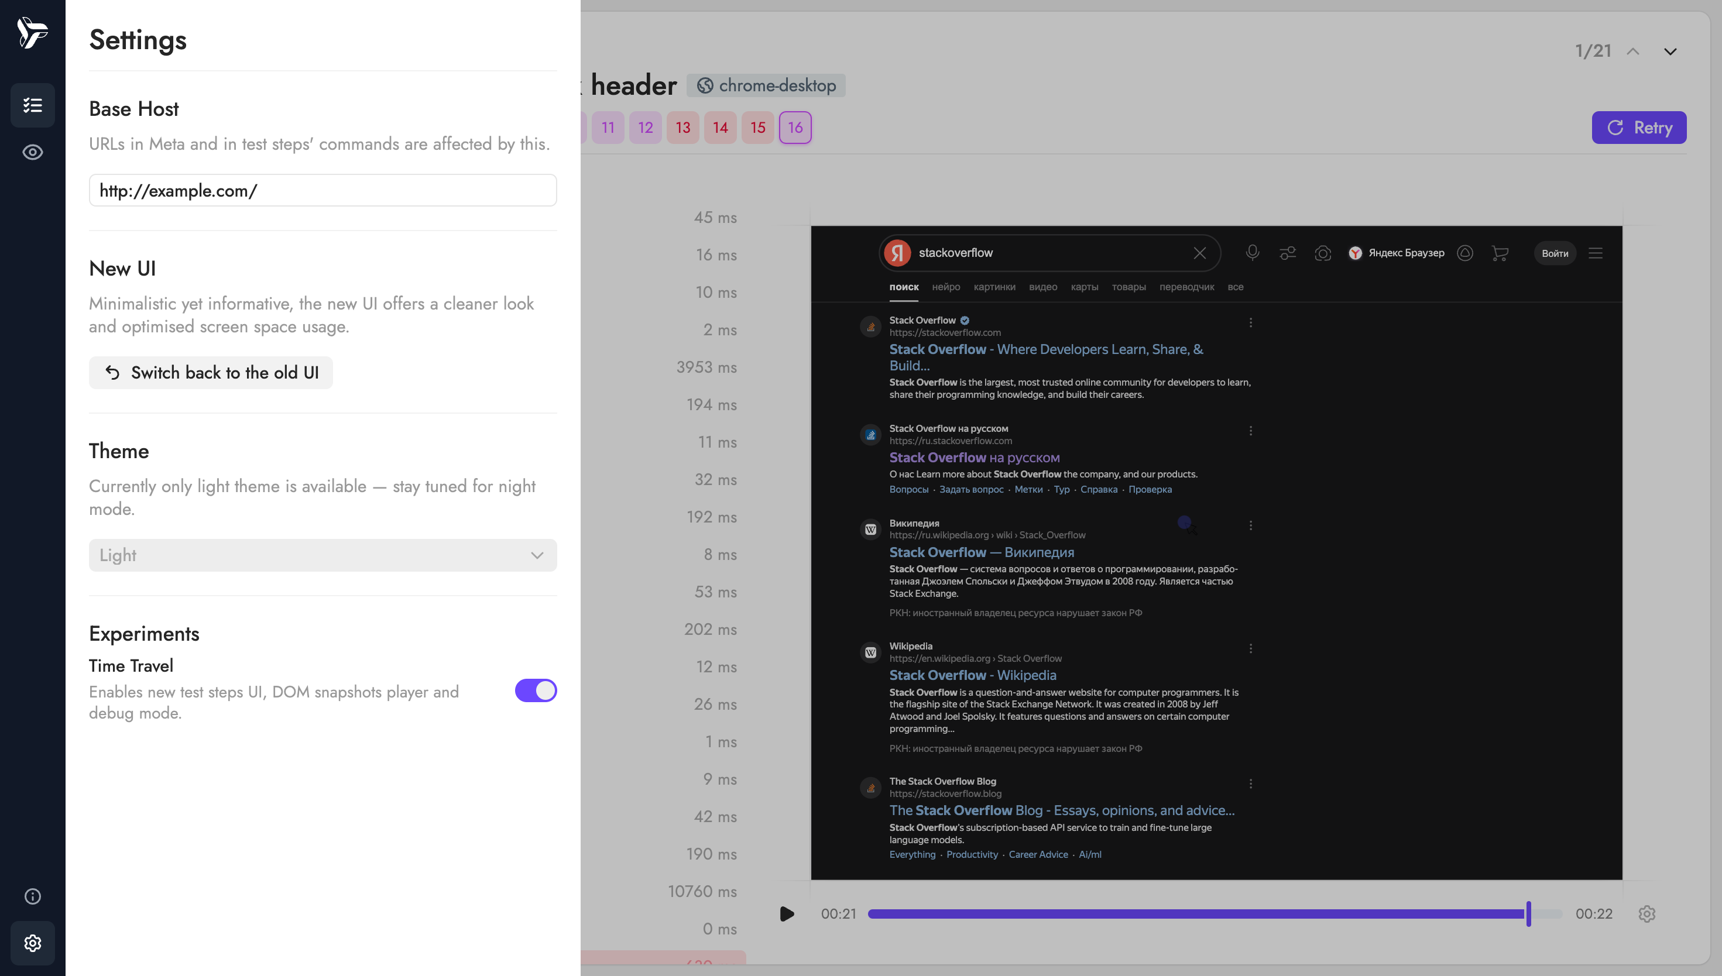Select attempt 14

click(x=720, y=128)
